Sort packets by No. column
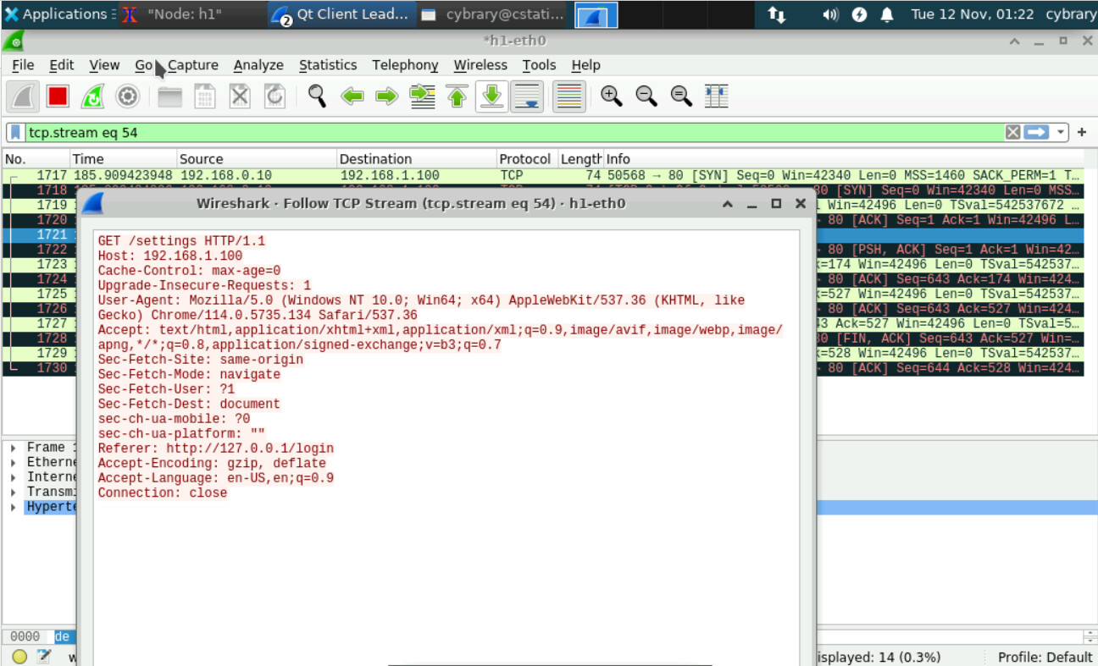Viewport: 1098px width, 666px height. [36, 159]
